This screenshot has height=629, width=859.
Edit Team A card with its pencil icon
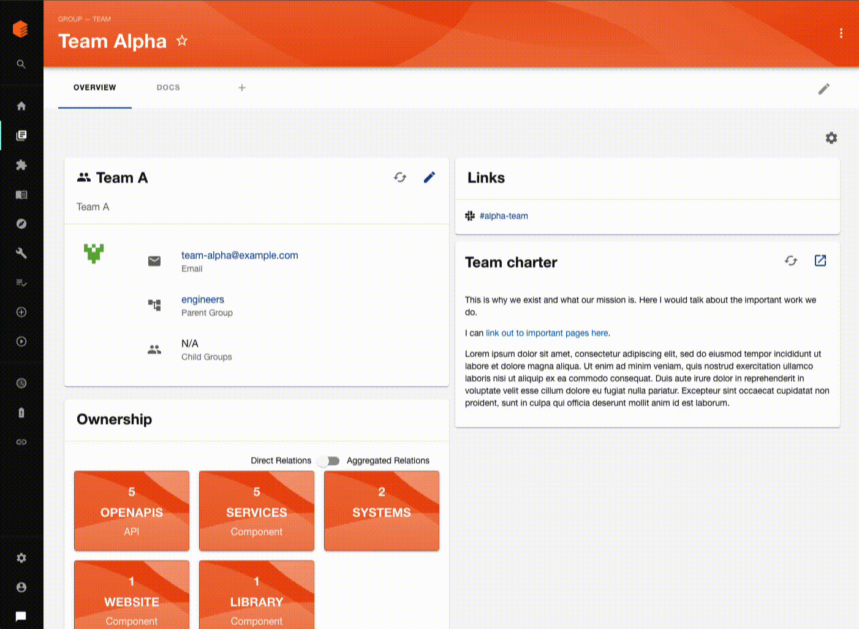[430, 177]
